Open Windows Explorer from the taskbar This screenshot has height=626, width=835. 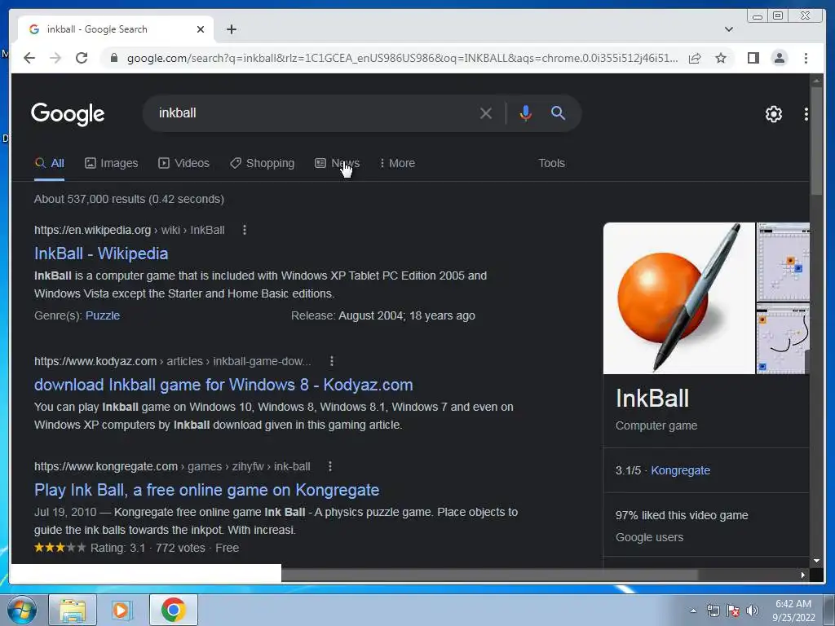(73, 610)
